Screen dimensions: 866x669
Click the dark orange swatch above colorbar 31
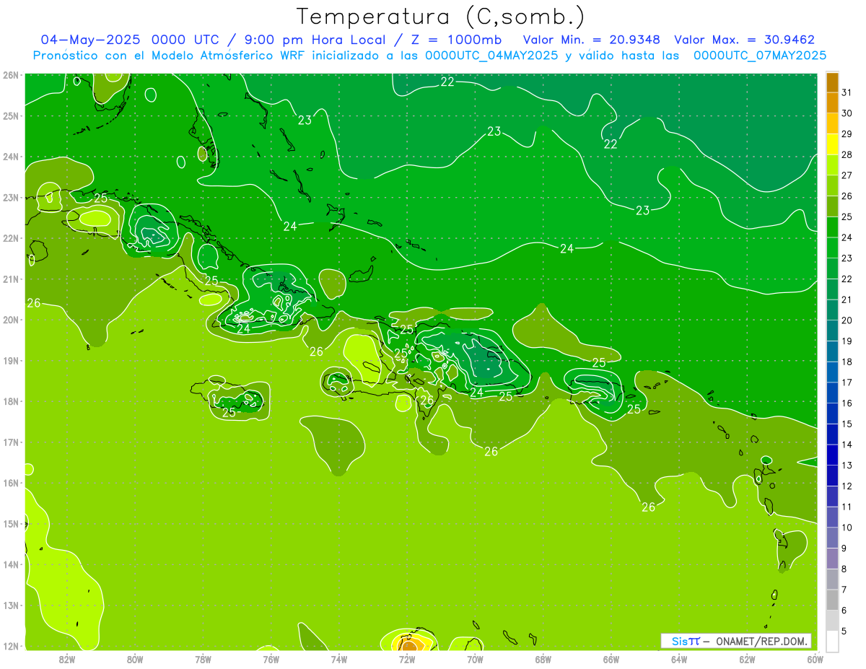coord(832,82)
